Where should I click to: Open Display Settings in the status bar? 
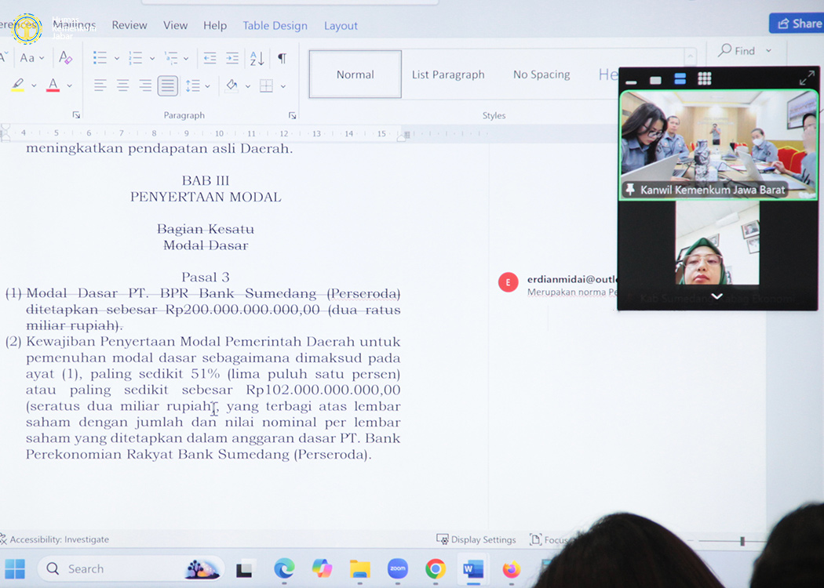pyautogui.click(x=476, y=539)
